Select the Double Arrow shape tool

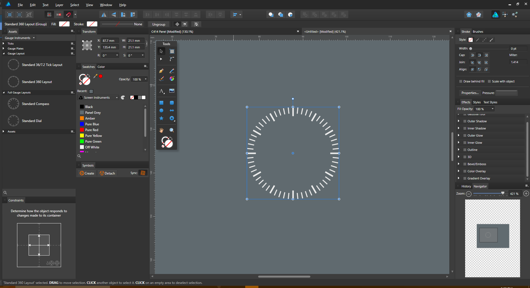tap(172, 110)
